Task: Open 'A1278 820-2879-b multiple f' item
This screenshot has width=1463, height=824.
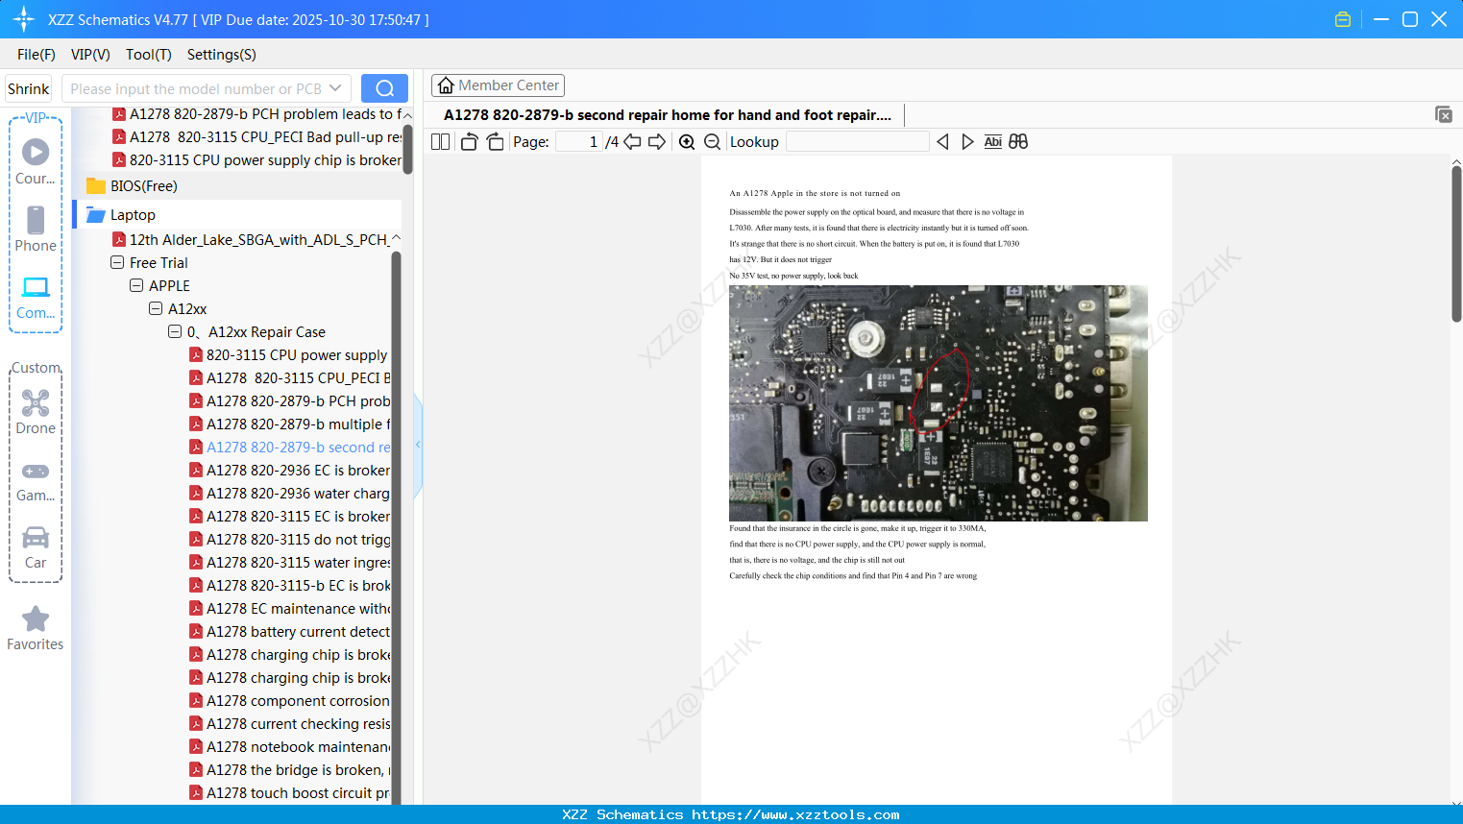Action: pyautogui.click(x=290, y=424)
